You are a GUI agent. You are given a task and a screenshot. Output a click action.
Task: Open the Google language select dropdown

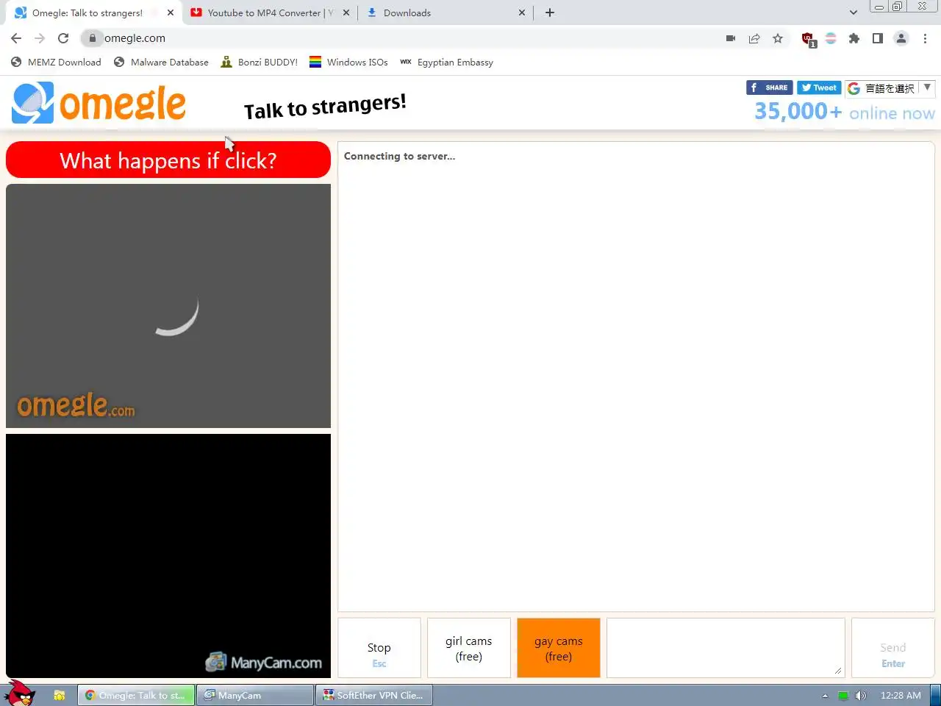[x=890, y=88]
